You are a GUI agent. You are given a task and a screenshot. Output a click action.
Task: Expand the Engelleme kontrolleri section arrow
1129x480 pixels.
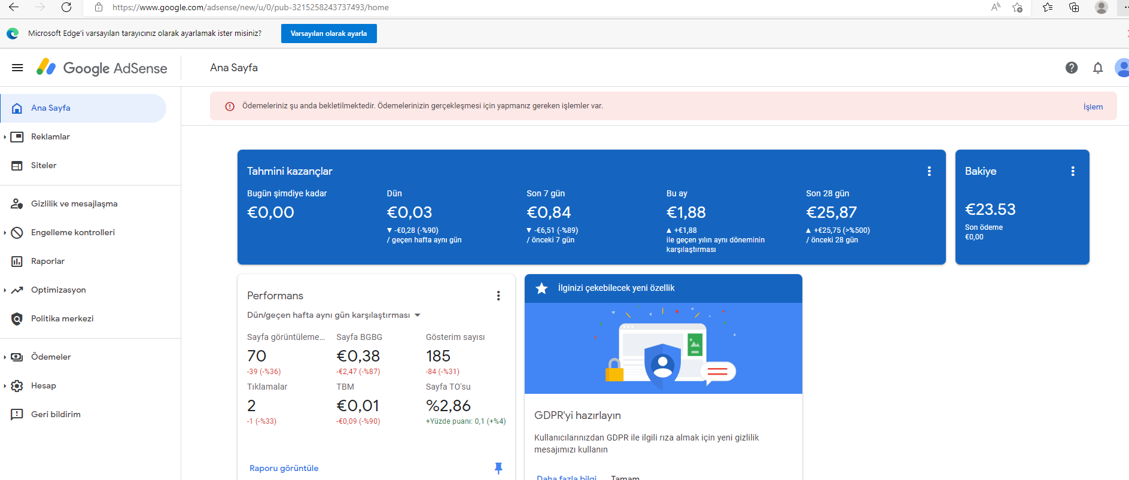pos(5,233)
